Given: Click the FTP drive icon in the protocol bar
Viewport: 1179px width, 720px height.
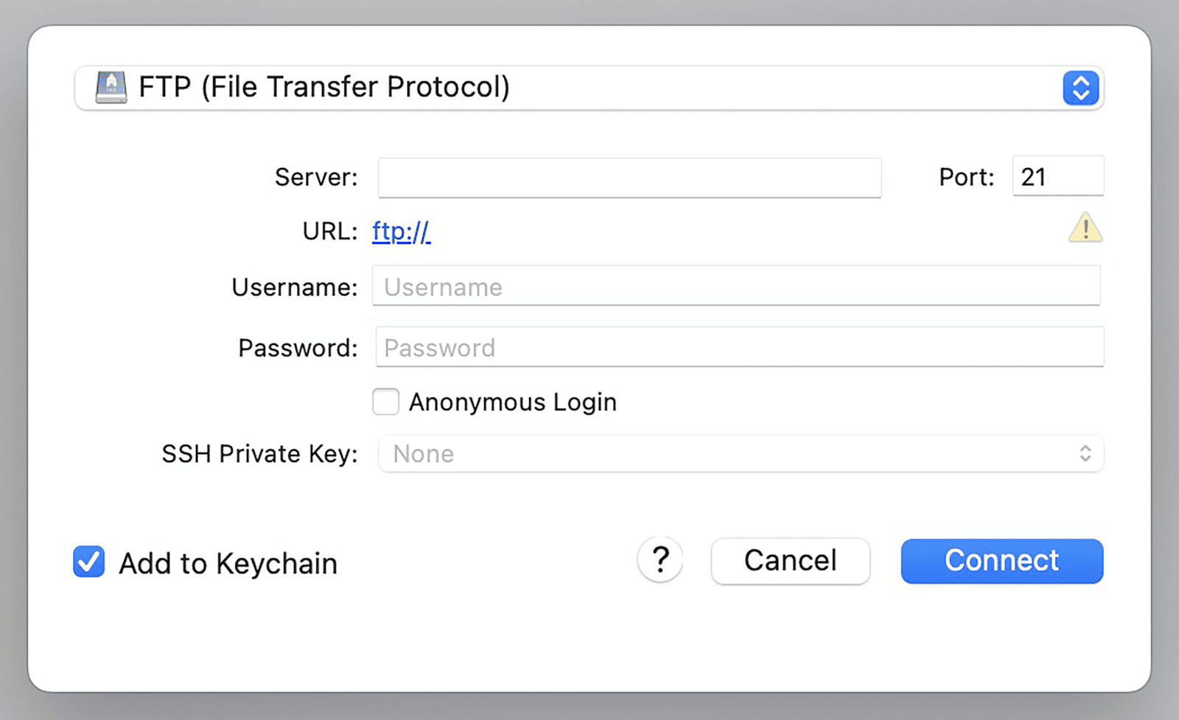Looking at the screenshot, I should tap(110, 87).
